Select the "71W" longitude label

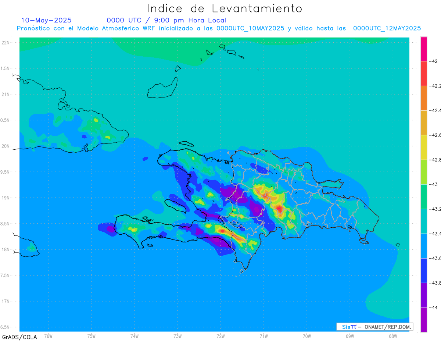(263, 335)
